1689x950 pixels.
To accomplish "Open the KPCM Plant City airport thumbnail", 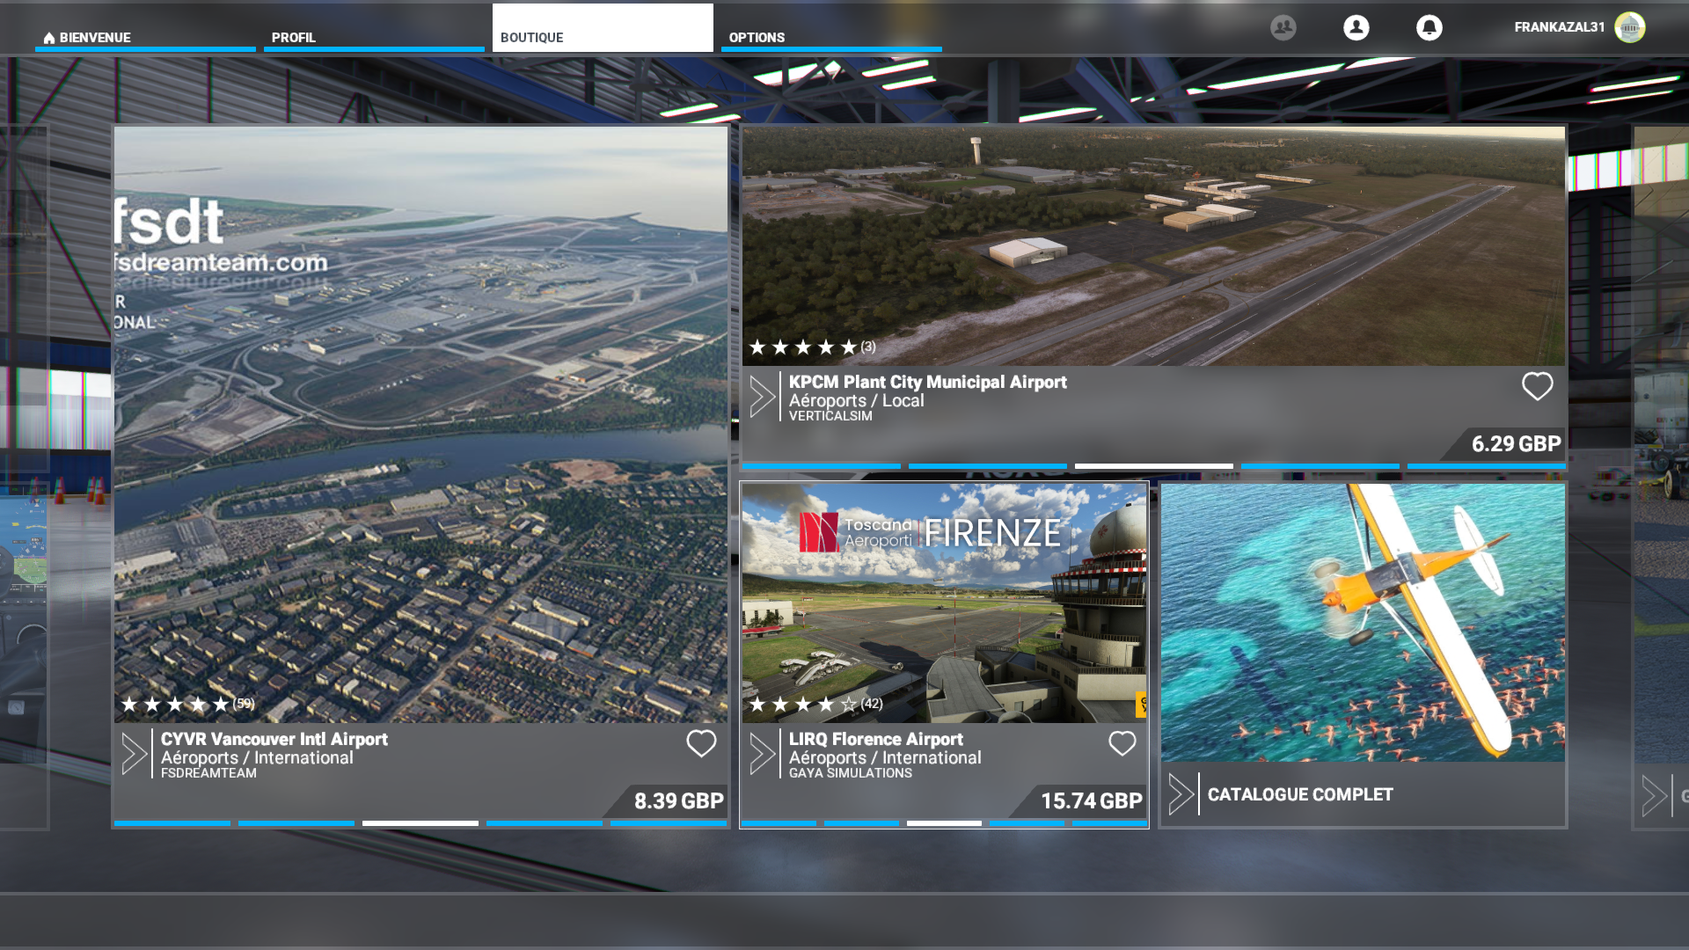I will point(1152,245).
